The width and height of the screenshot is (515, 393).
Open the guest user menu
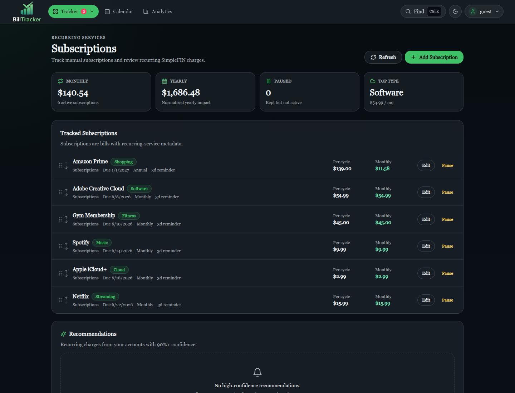tap(484, 11)
